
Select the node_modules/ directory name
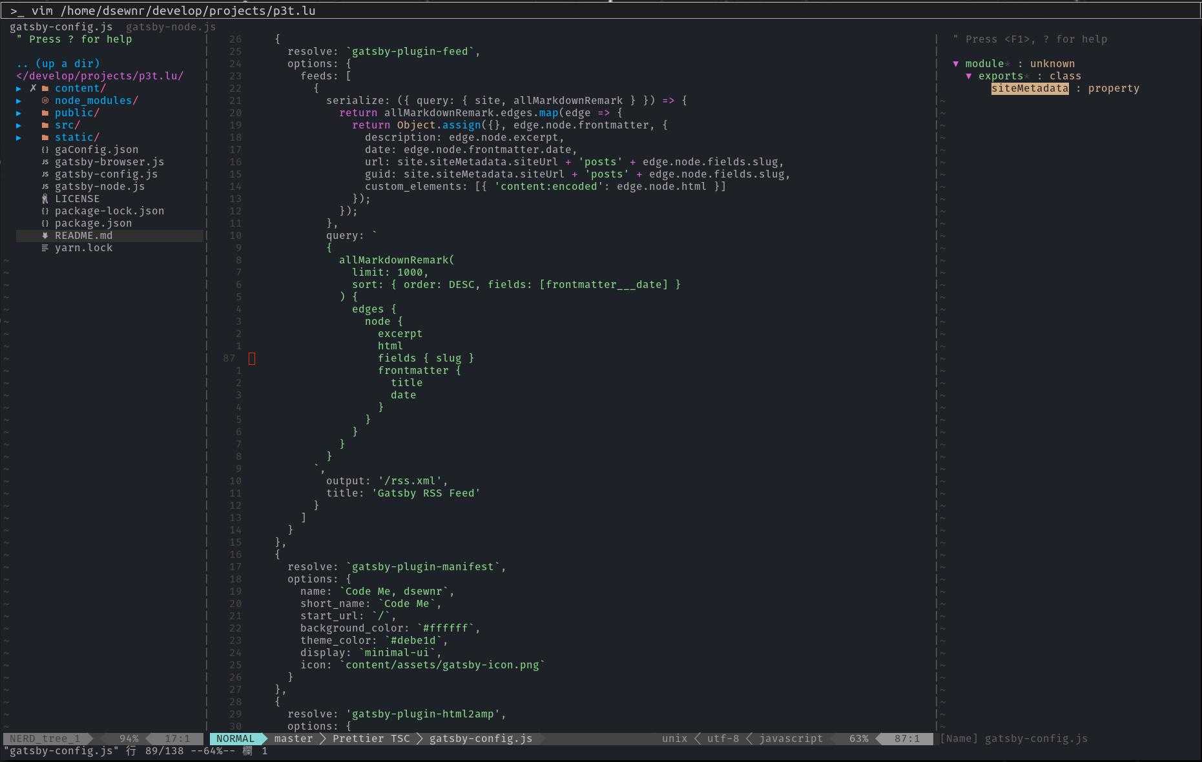(96, 101)
